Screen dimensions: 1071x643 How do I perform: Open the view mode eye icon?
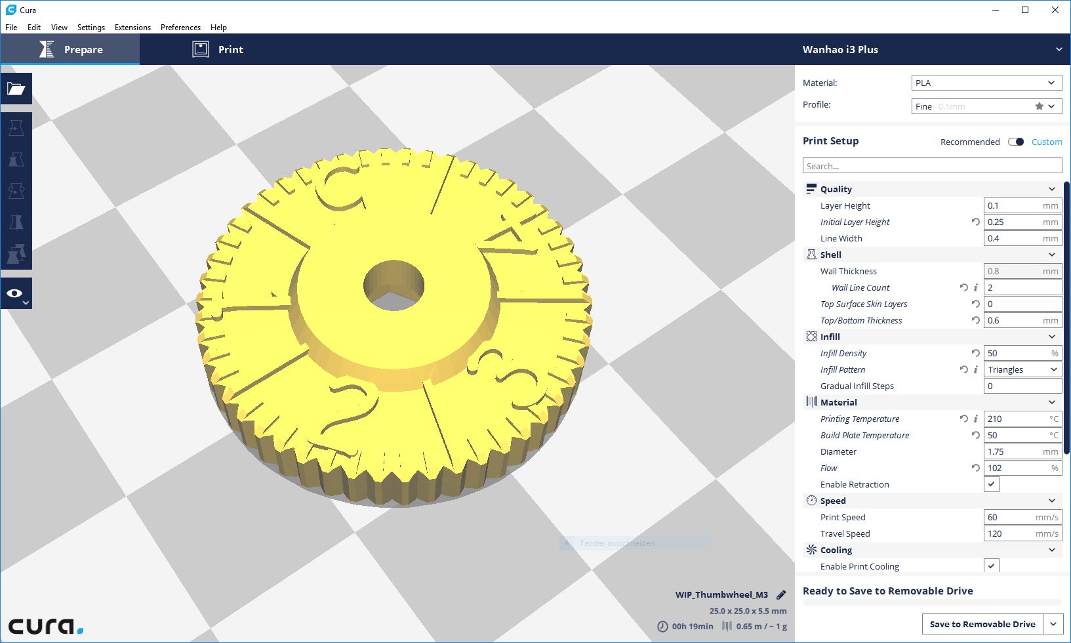pyautogui.click(x=16, y=293)
